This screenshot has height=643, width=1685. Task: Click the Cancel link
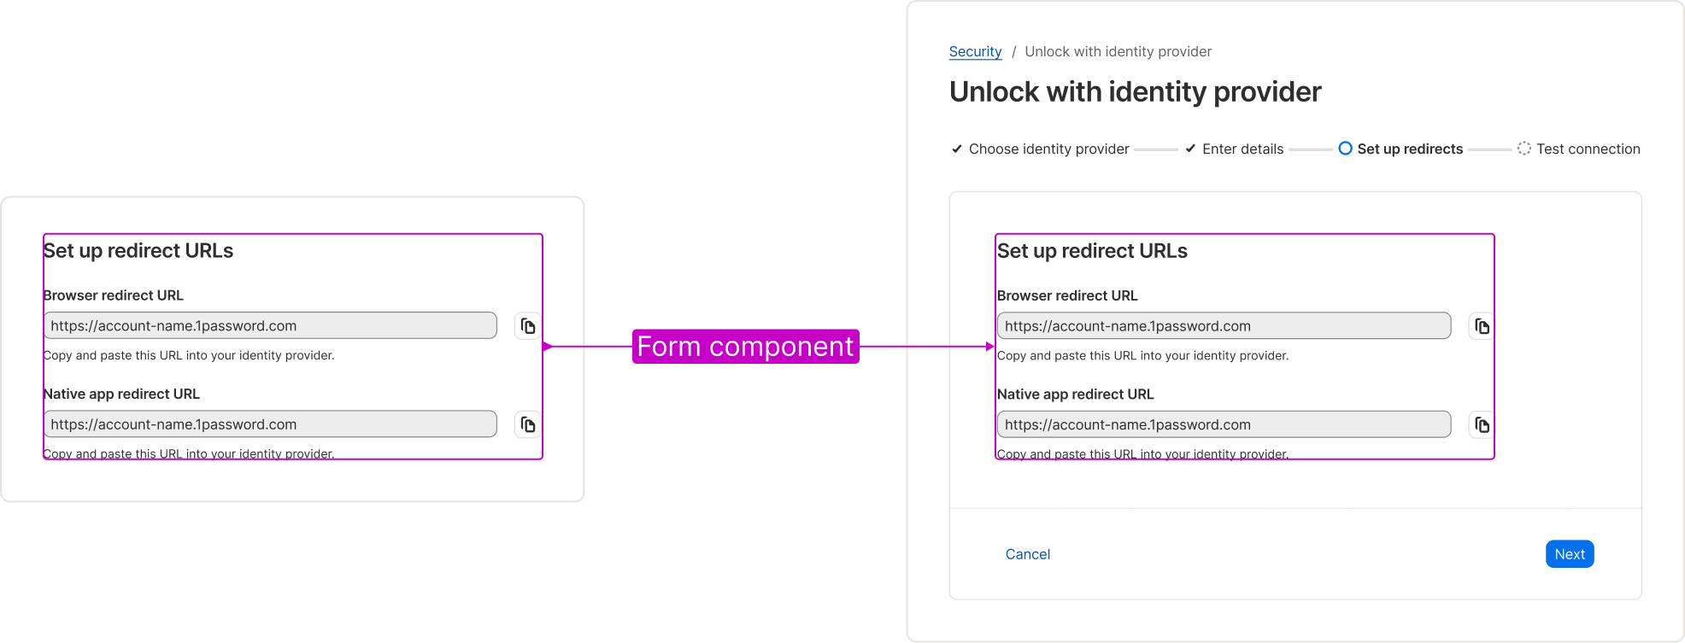click(x=1028, y=554)
